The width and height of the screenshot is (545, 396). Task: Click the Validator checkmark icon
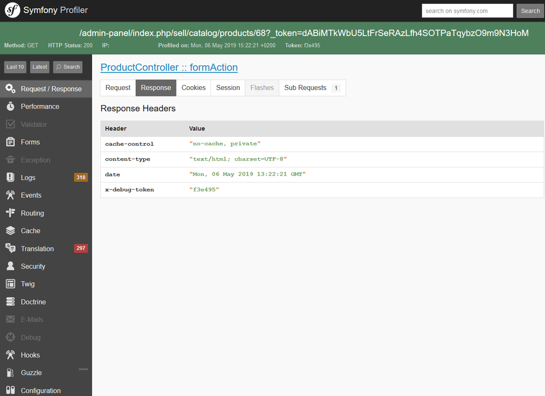(10, 124)
